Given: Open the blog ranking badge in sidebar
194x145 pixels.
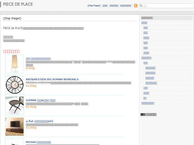Looking at the screenshot, I should pos(148,114).
